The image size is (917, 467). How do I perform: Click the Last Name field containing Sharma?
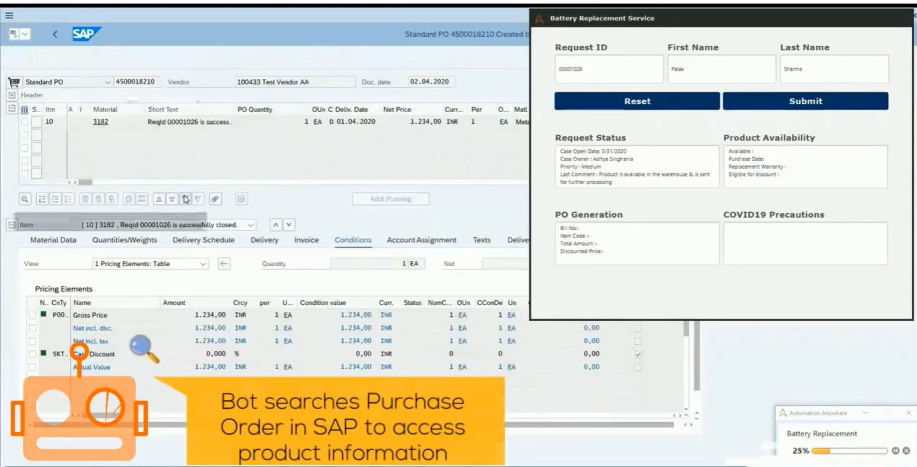point(835,69)
